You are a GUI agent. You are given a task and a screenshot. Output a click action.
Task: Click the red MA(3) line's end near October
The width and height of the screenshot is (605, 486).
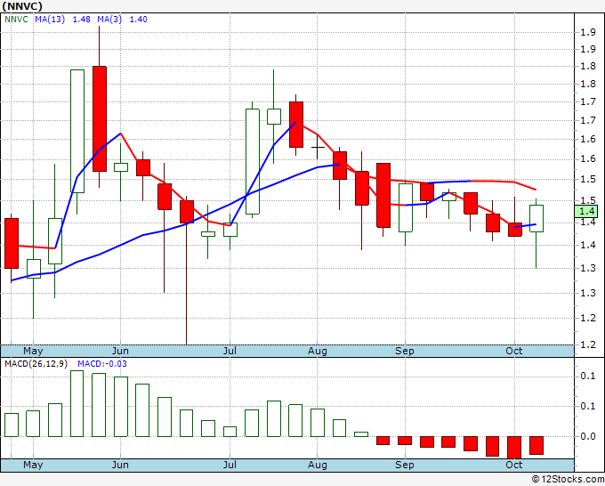(534, 189)
